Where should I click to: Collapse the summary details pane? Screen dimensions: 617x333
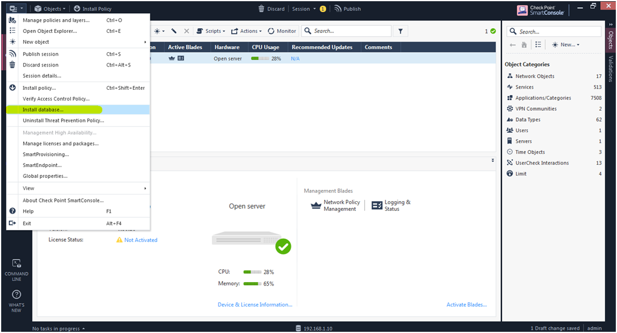[493, 161]
